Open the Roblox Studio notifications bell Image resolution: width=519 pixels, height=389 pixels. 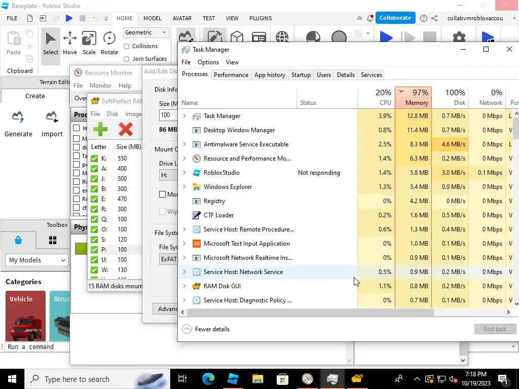click(x=370, y=18)
